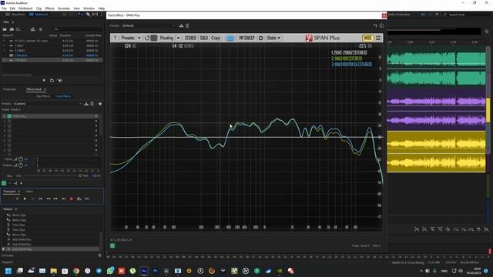Click Open File icon in Files panel
This screenshot has width=493, height=277.
pyautogui.click(x=5, y=29)
